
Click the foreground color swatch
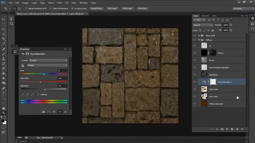pos(2,121)
